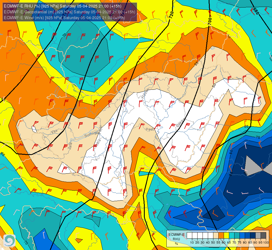
Task: Click the swirl logo icon in bottom-left corner
Action: coord(9,241)
